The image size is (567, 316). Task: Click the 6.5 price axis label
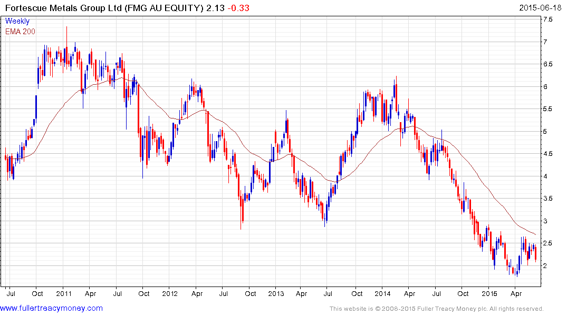click(548, 64)
